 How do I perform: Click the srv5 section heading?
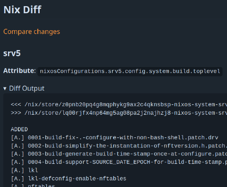pos(12,53)
